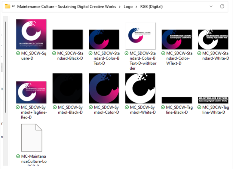
Task: Click the MC_SDCW-Standard-Color-BText-D file name
Action: coord(106,58)
